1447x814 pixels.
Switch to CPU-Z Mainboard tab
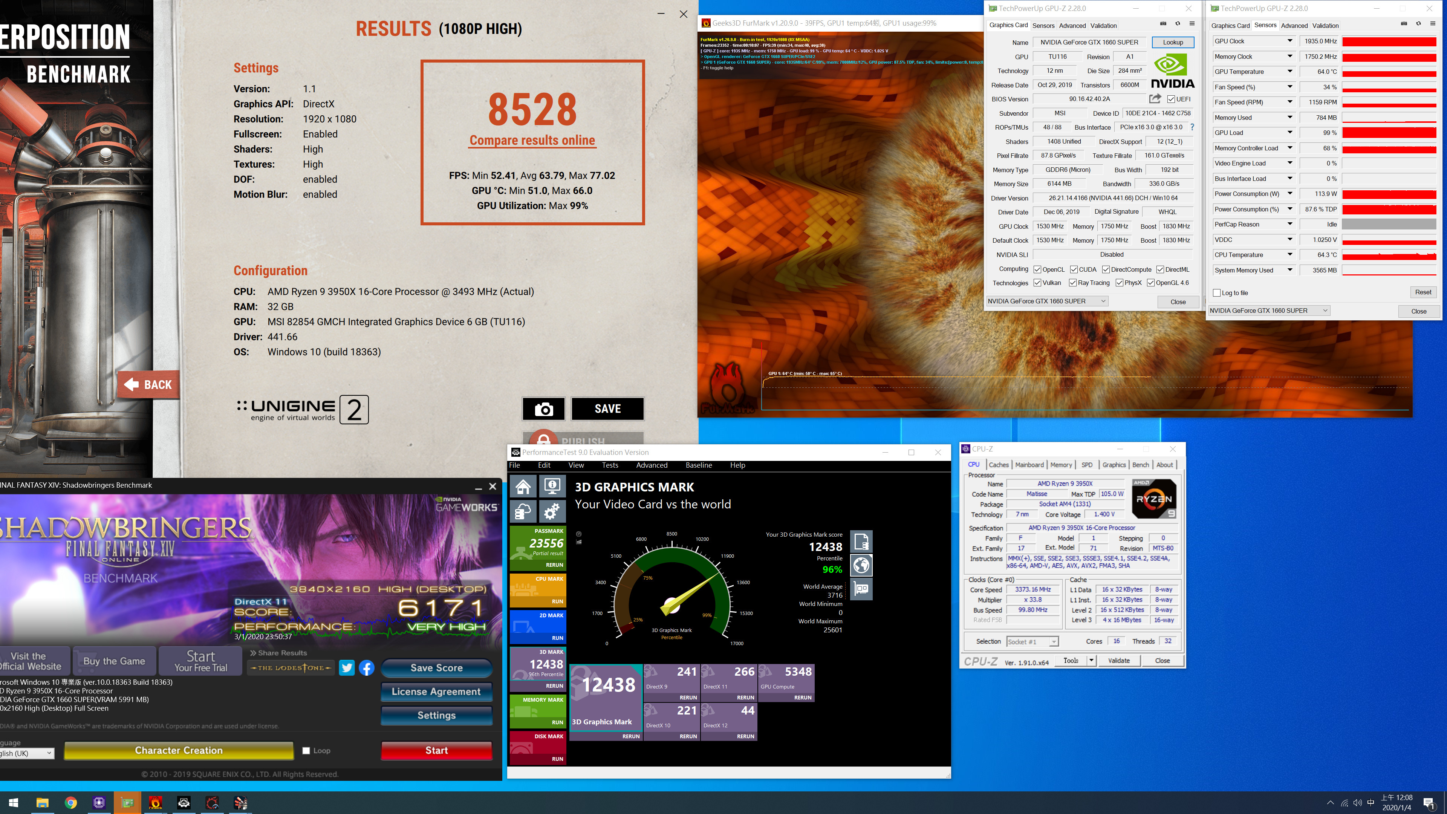(1029, 465)
